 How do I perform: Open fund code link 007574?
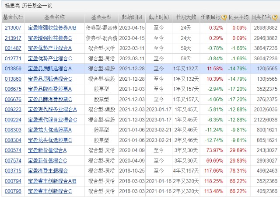(13, 161)
